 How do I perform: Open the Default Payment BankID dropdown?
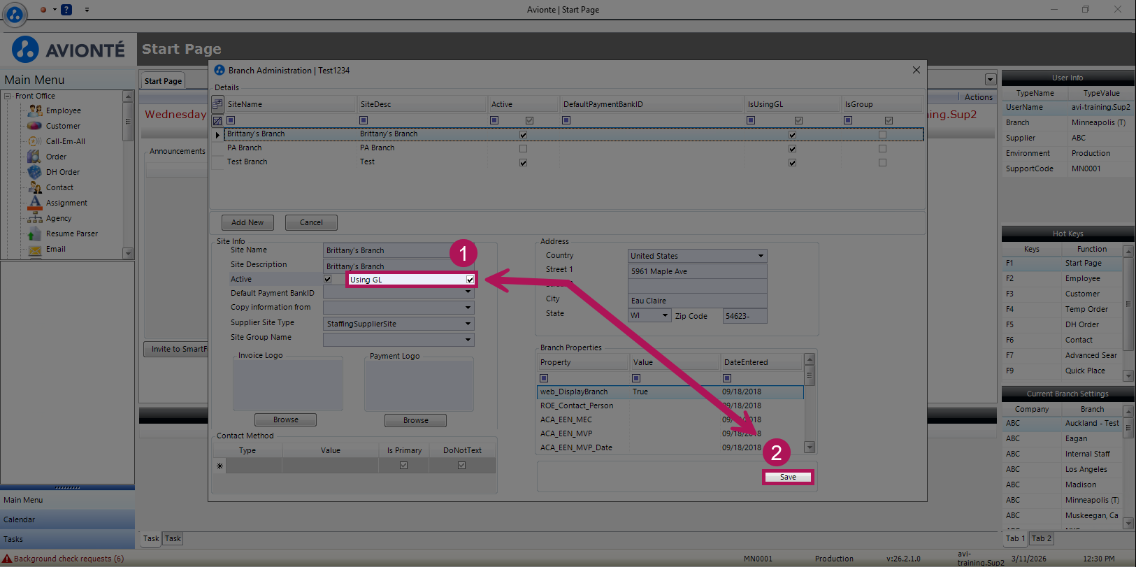(x=468, y=293)
